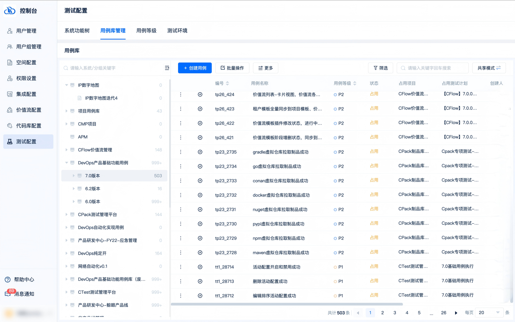The width and height of the screenshot is (515, 322).
Task: Collapse the IP数字地图 tree node
Action: click(67, 85)
